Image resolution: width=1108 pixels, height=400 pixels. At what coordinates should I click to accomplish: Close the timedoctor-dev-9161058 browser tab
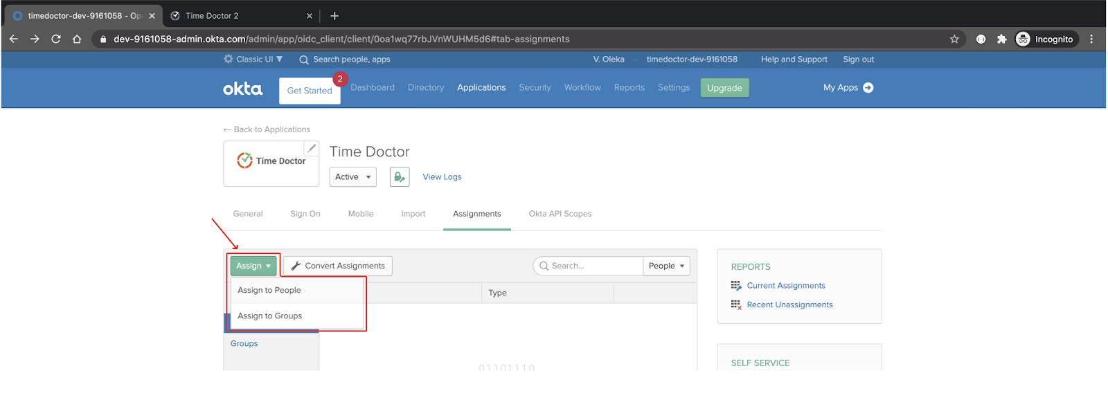(152, 15)
